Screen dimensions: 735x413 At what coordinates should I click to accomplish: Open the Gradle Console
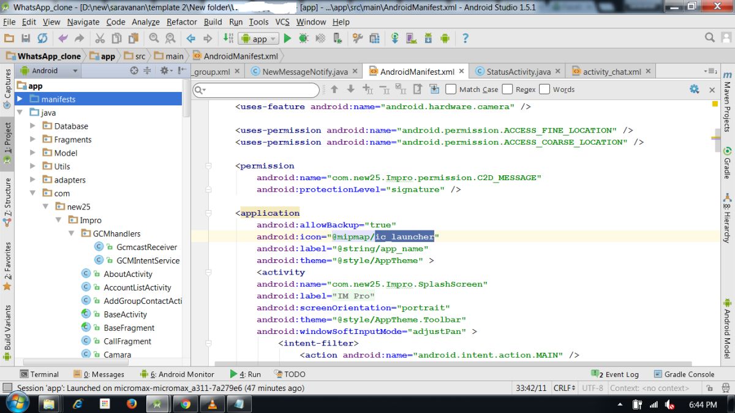point(684,374)
